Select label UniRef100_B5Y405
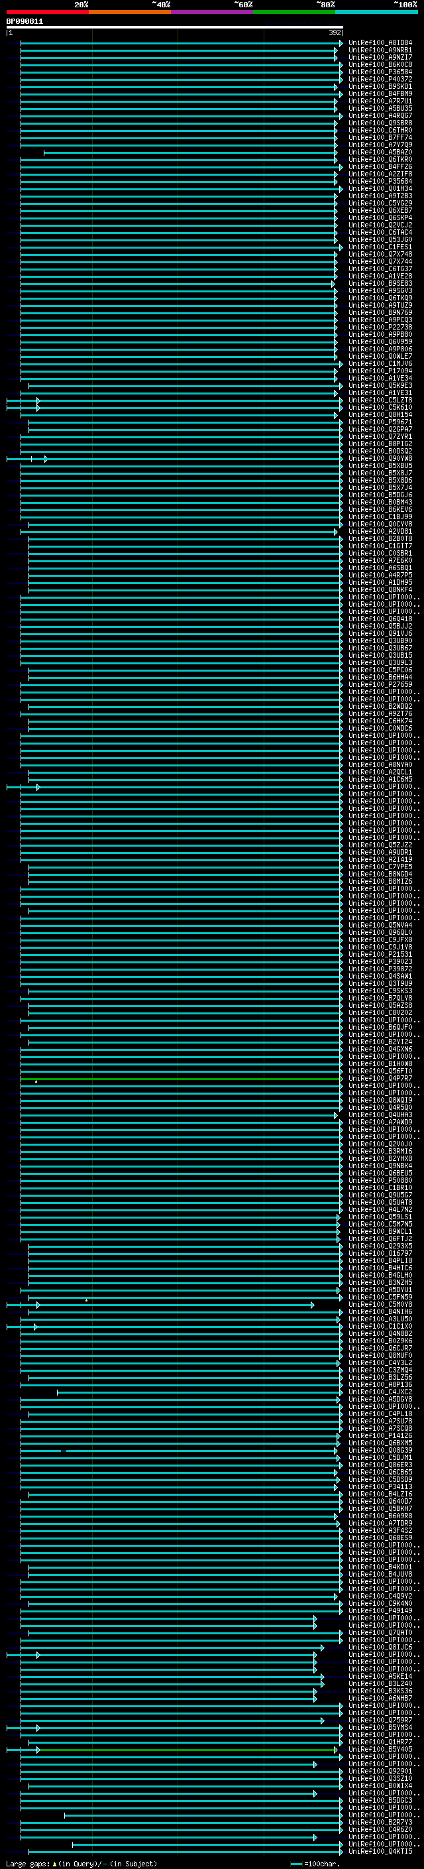This screenshot has width=424, height=1869. pos(380,1749)
